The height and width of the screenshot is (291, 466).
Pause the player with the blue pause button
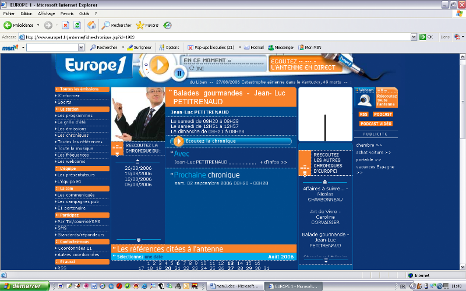[179, 73]
